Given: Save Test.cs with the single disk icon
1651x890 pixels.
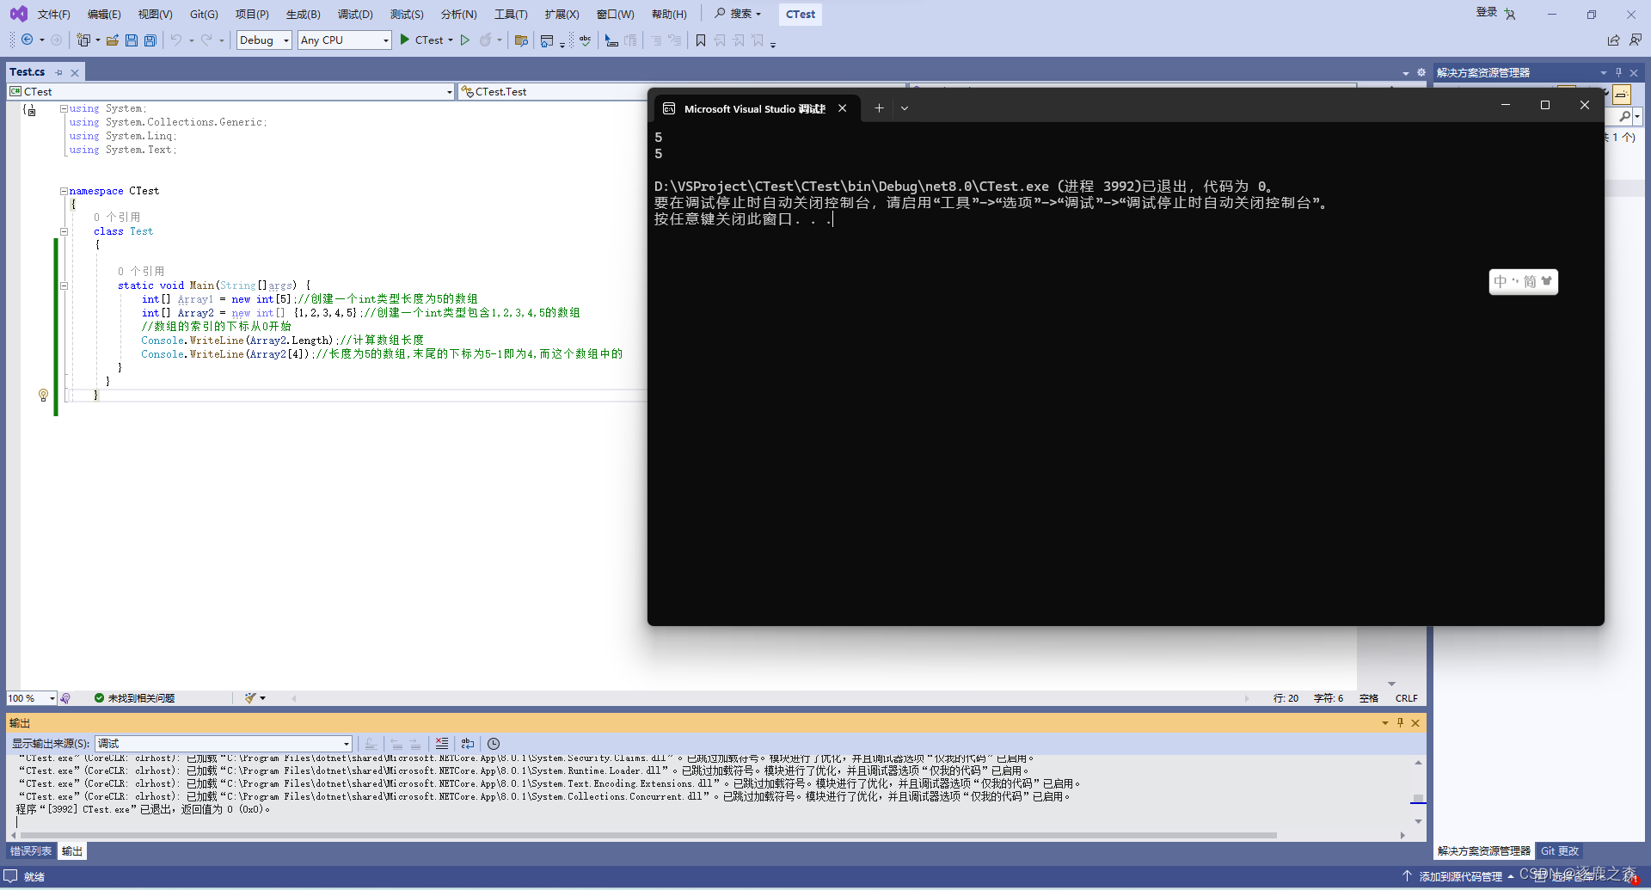Looking at the screenshot, I should coord(132,40).
